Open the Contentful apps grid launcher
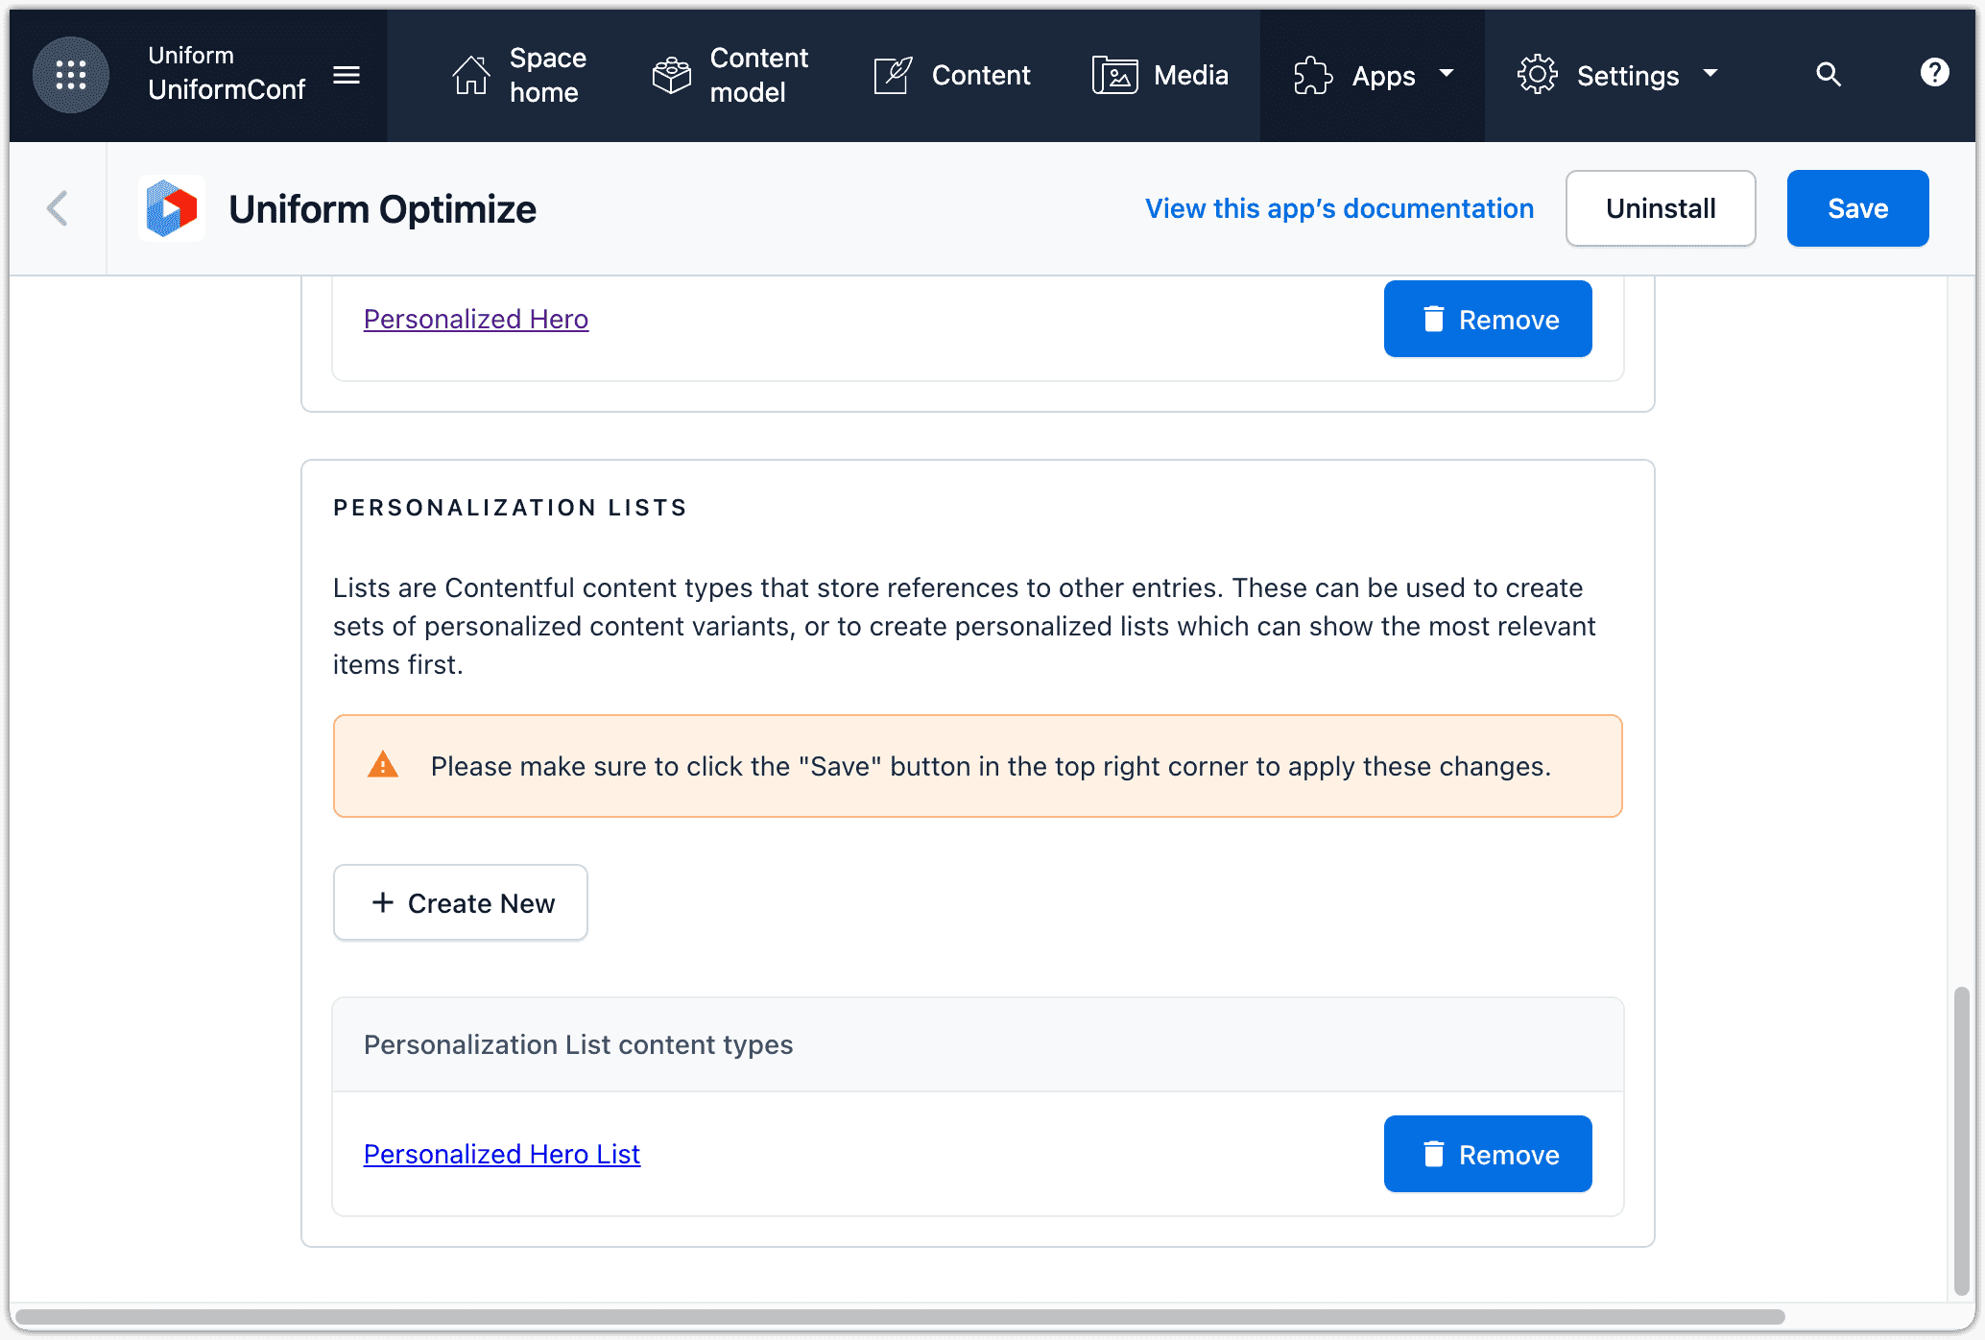Screen dimensions: 1985x1340 pos(70,75)
